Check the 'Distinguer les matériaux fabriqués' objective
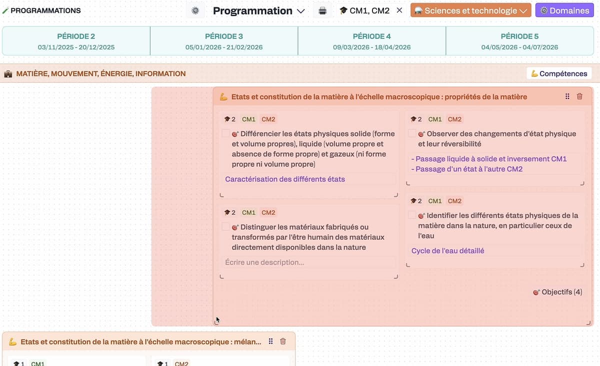600x366 pixels. coord(226,227)
